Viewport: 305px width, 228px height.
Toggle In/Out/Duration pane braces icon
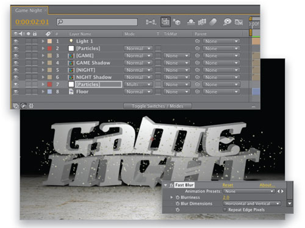(31, 106)
